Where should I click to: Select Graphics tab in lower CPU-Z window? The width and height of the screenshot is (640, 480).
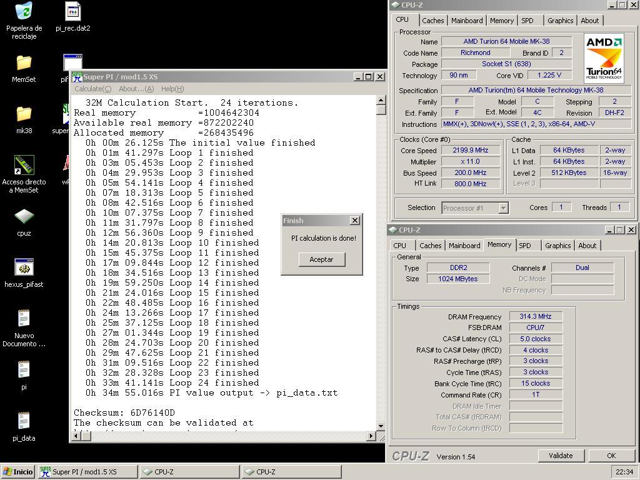click(557, 245)
